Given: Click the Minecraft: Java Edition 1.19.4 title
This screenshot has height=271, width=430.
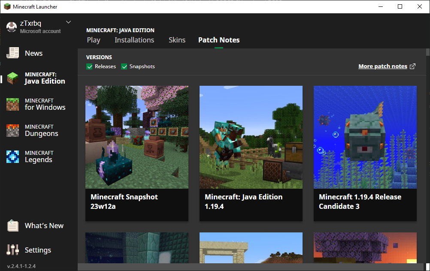Looking at the screenshot, I should point(243,202).
